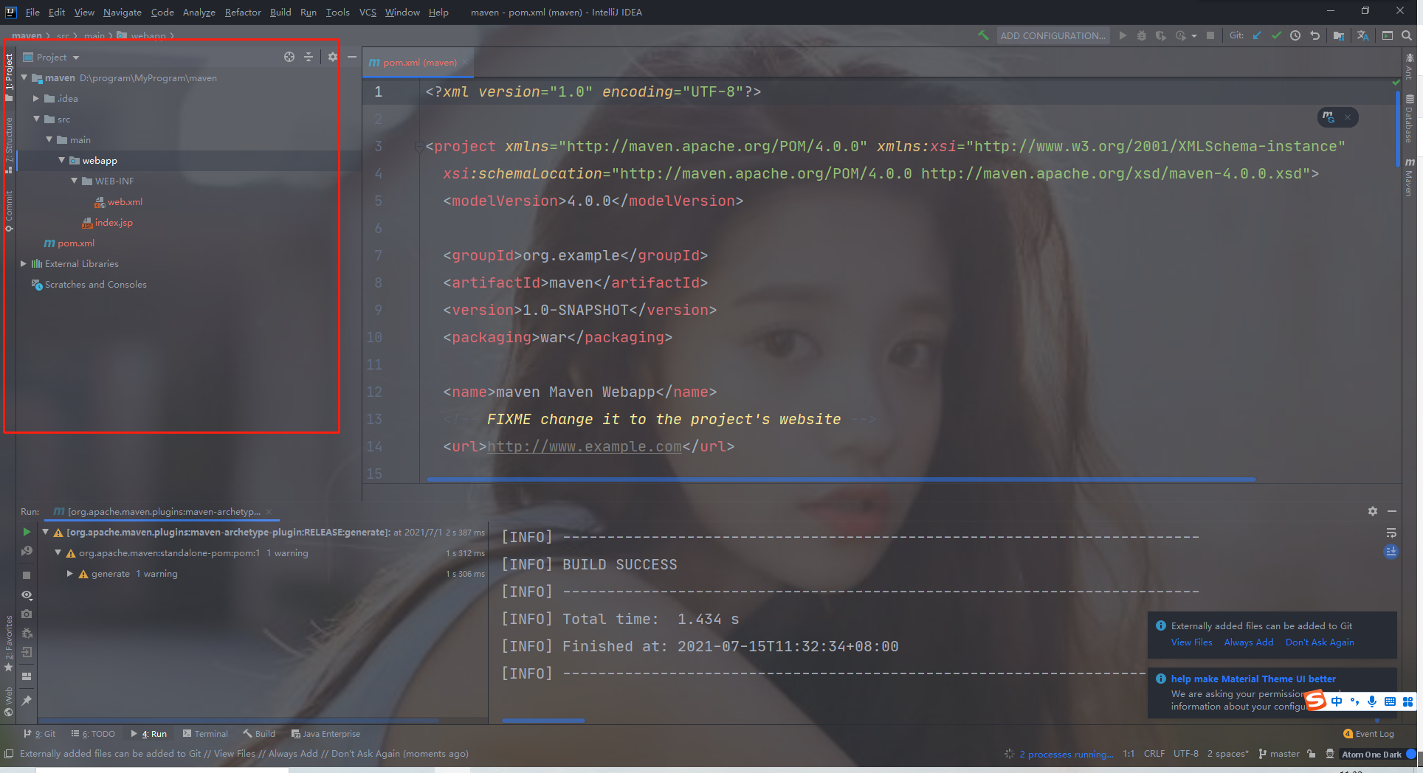Open the 6: TODO tool window tab
The image size is (1423, 773).
point(93,734)
